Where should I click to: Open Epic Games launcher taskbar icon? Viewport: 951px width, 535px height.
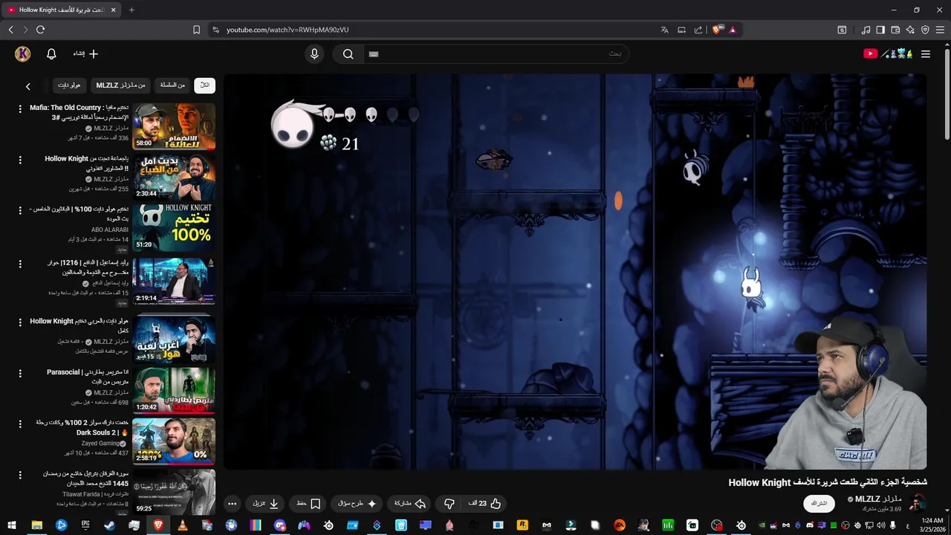(85, 525)
